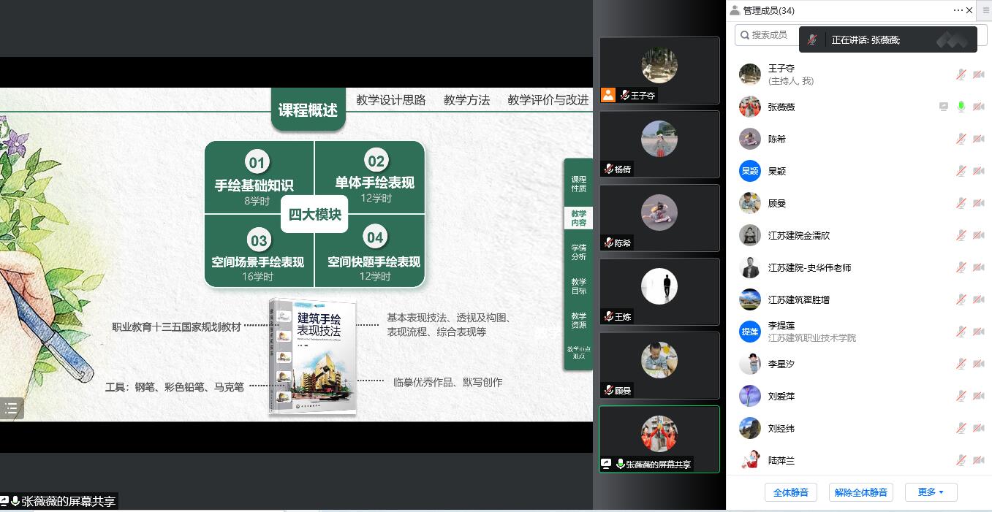Click screen-share icon next to 张薇薇
The image size is (992, 512).
point(944,107)
